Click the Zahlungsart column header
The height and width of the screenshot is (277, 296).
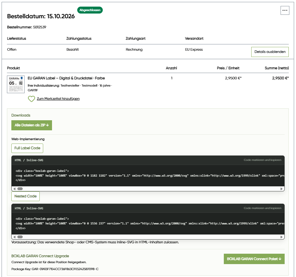(136, 38)
